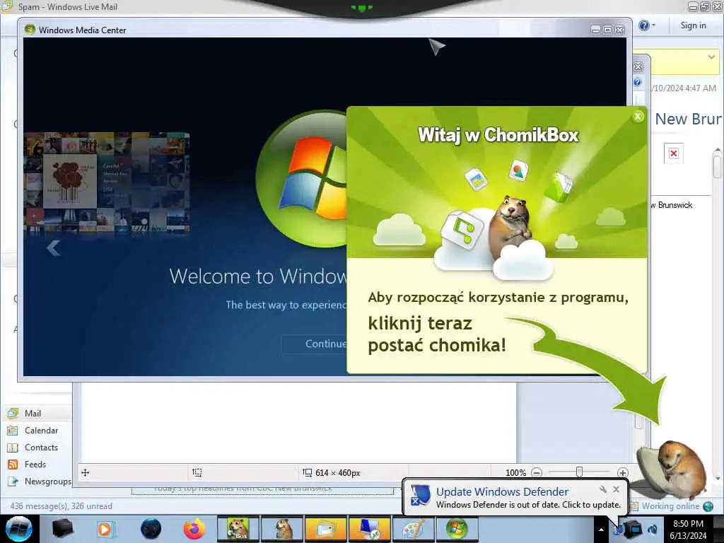Click the dark sphere icon on the taskbar
This screenshot has height=543, width=724.
(x=151, y=529)
